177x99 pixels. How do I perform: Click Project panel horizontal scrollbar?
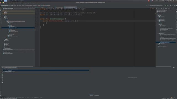17,66
